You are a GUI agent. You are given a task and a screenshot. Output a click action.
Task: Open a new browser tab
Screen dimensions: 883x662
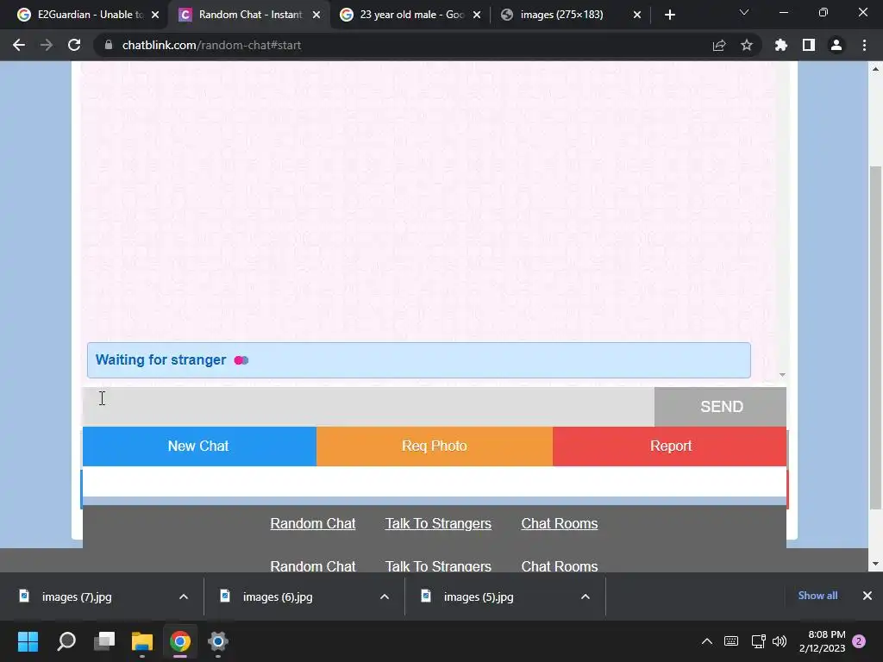(x=669, y=15)
